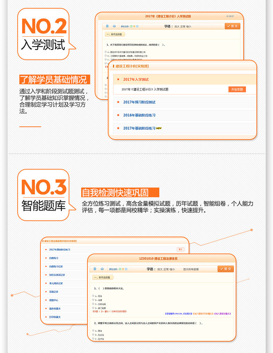The image size is (273, 353).
Task: Select radio option C 经济法
Action: tap(93, 338)
